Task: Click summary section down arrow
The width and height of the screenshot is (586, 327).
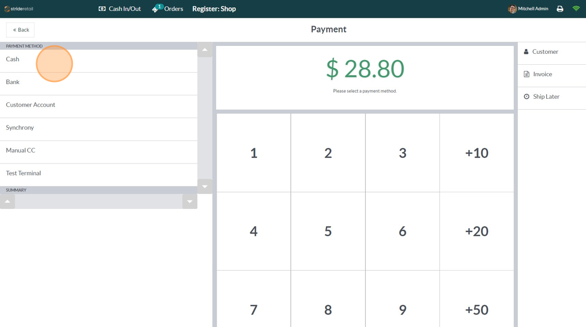Action: (x=190, y=201)
